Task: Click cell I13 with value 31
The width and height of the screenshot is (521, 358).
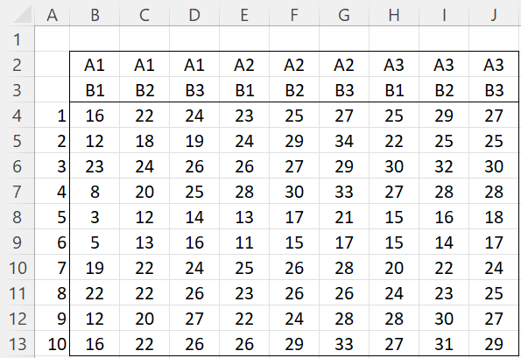Action: coord(444,343)
